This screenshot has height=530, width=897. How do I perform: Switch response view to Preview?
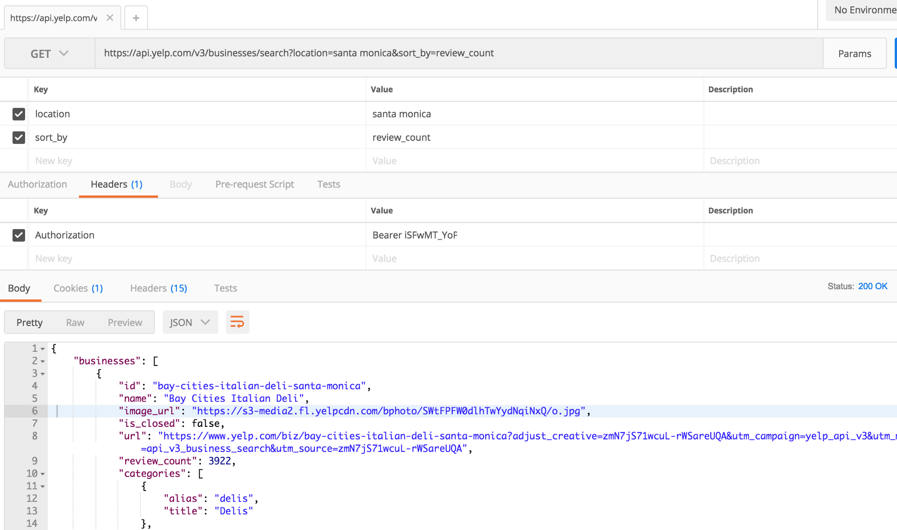[125, 322]
